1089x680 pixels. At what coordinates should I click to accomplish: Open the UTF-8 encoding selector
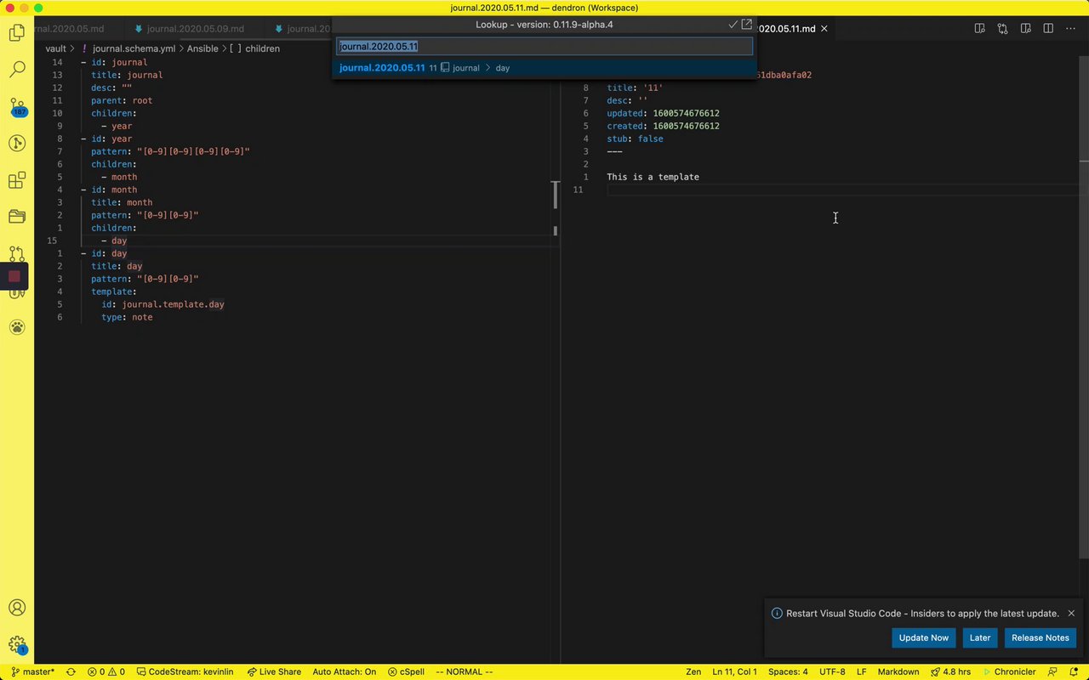tap(832, 671)
